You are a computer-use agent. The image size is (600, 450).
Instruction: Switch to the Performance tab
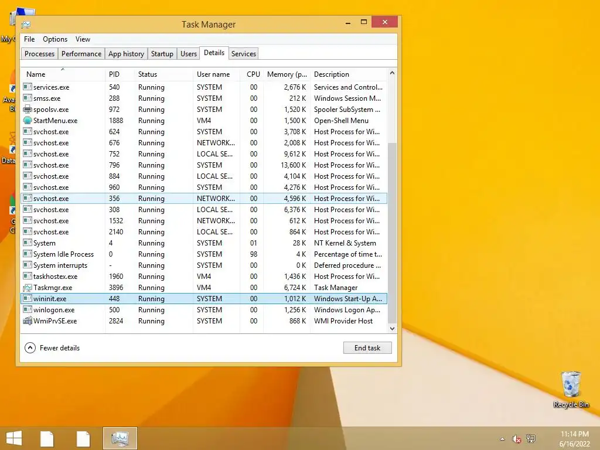tap(81, 54)
